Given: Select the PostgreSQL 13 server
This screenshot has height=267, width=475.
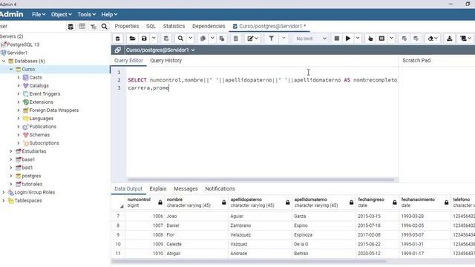Looking at the screenshot, I should tap(23, 44).
